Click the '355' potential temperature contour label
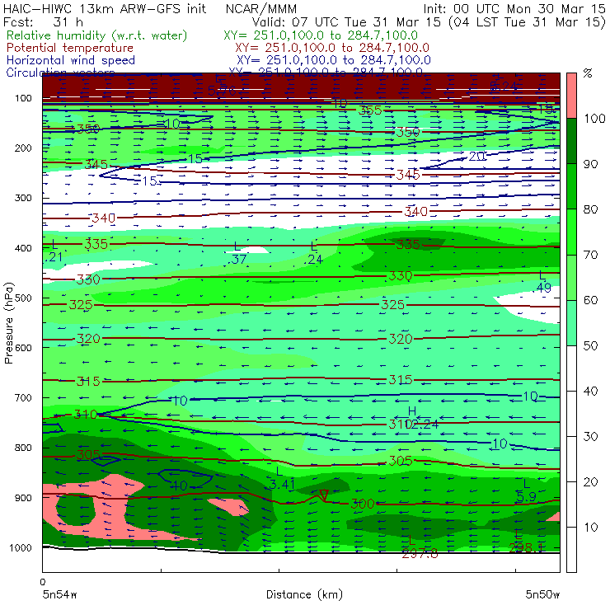This screenshot has width=610, height=610. (x=370, y=110)
